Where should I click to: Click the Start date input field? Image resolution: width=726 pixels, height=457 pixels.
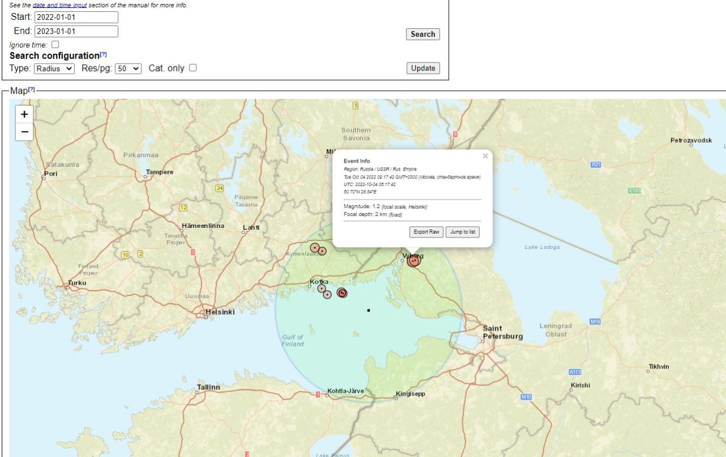coord(76,18)
